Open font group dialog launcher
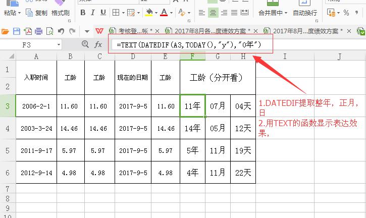 click(x=189, y=21)
